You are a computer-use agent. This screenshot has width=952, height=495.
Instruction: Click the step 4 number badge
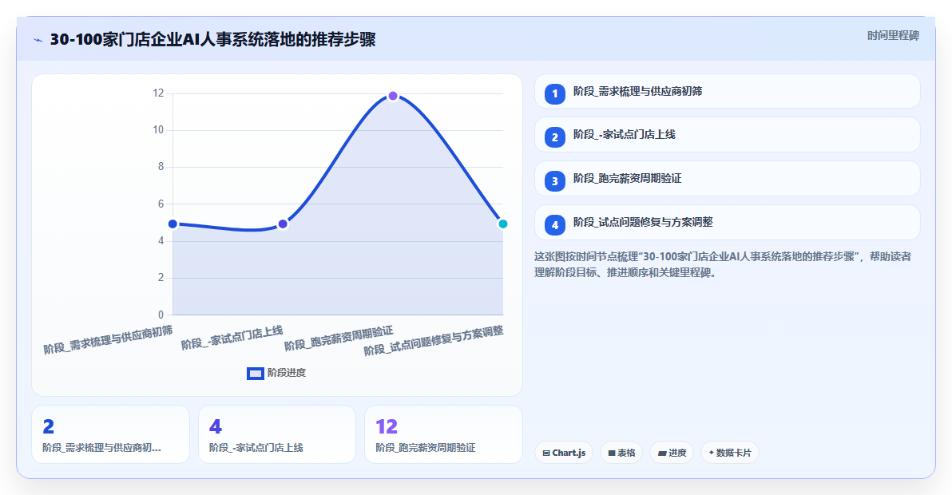pyautogui.click(x=555, y=225)
